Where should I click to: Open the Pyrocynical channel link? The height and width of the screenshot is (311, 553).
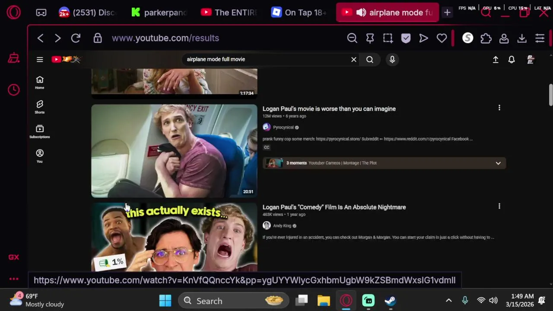(283, 127)
